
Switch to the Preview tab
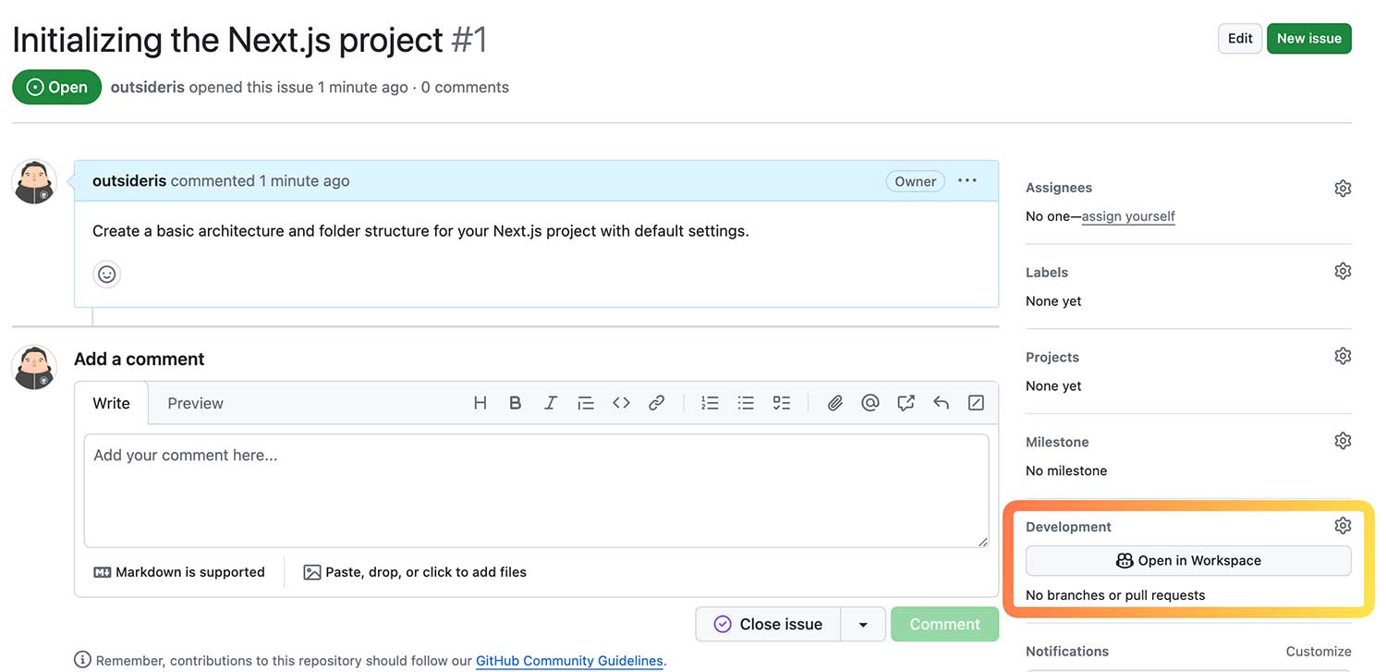[195, 403]
